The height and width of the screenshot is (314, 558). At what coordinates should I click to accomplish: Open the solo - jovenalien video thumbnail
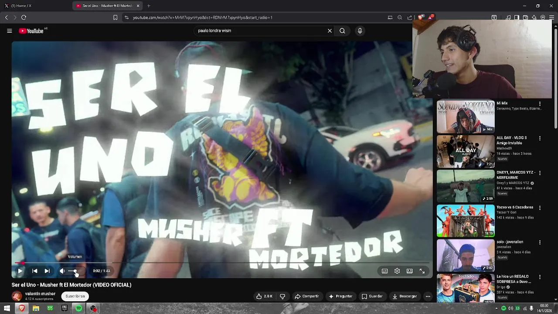[x=466, y=256]
